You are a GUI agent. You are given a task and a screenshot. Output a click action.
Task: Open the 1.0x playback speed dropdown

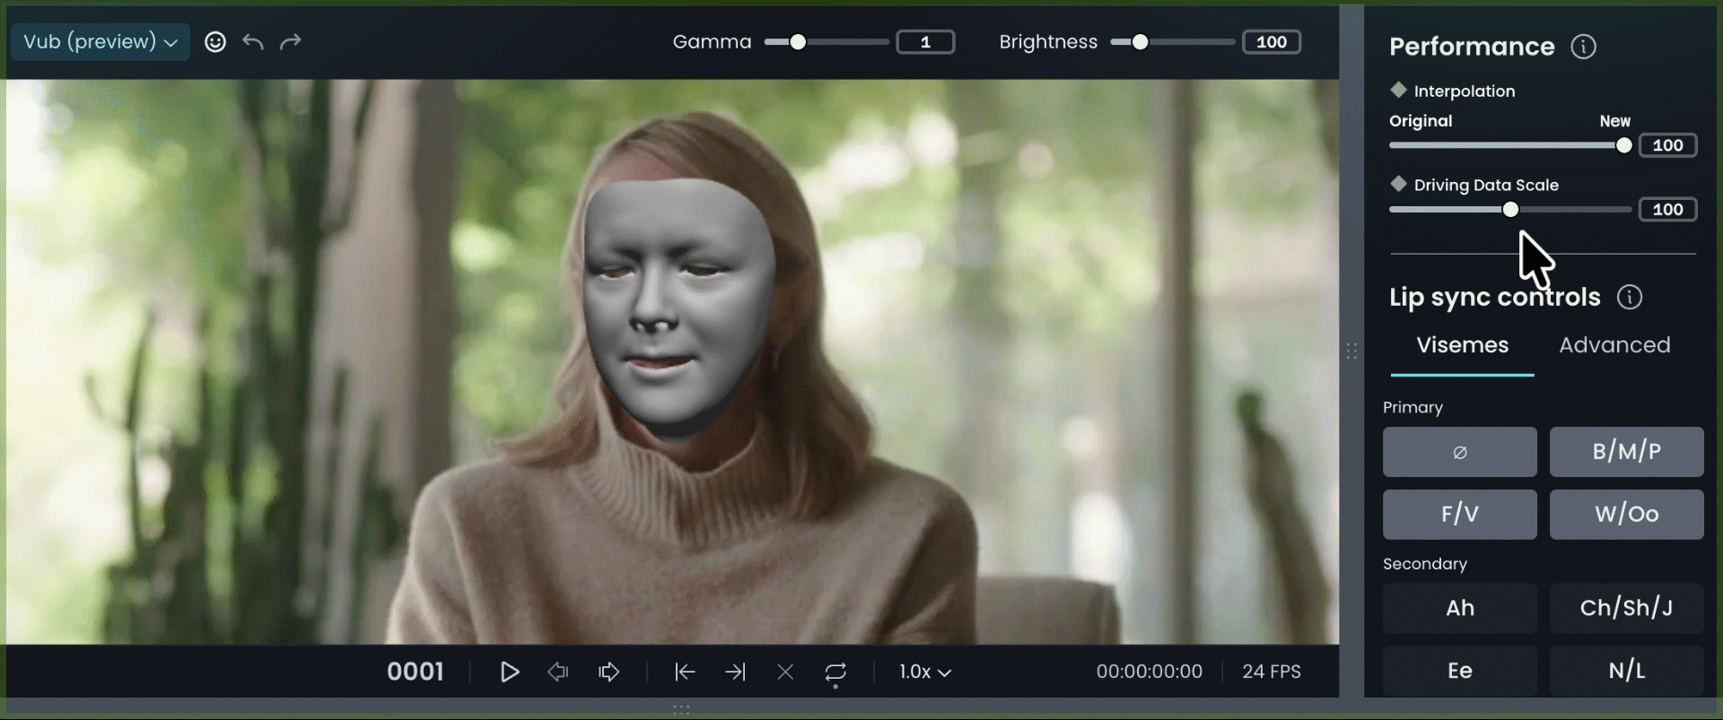pyautogui.click(x=925, y=672)
